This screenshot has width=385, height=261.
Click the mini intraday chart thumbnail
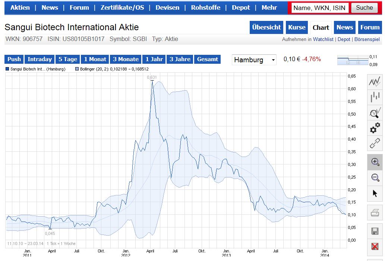(x=353, y=60)
